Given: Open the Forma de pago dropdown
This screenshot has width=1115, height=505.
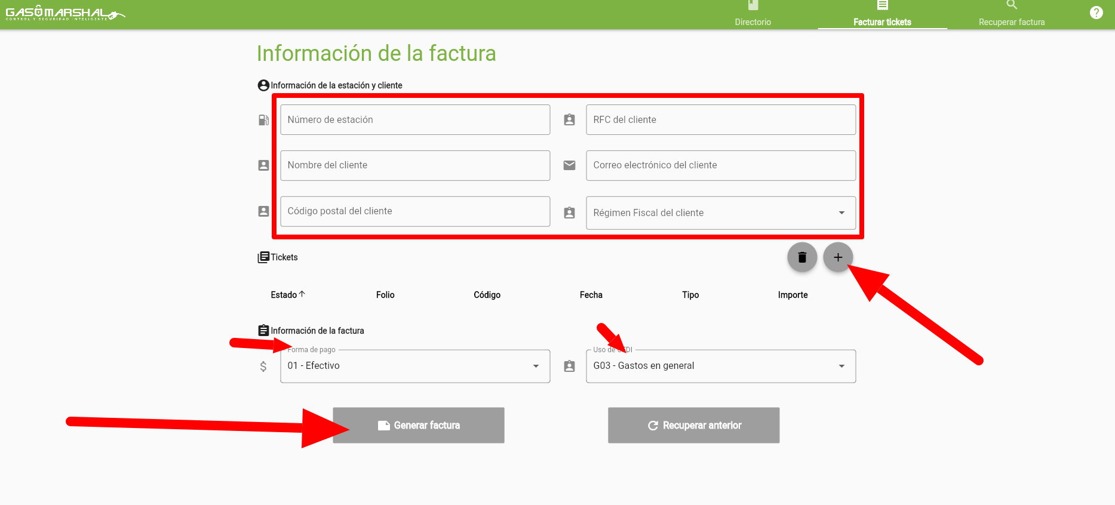Looking at the screenshot, I should [415, 366].
